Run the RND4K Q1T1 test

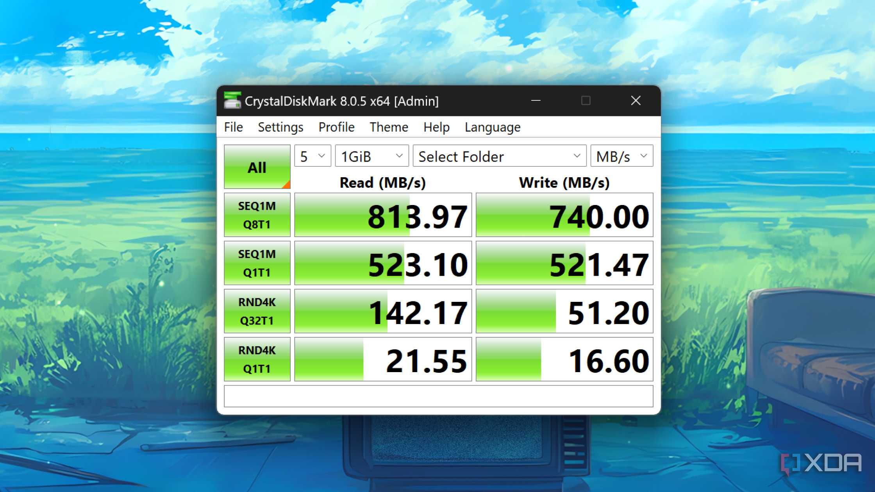click(257, 359)
